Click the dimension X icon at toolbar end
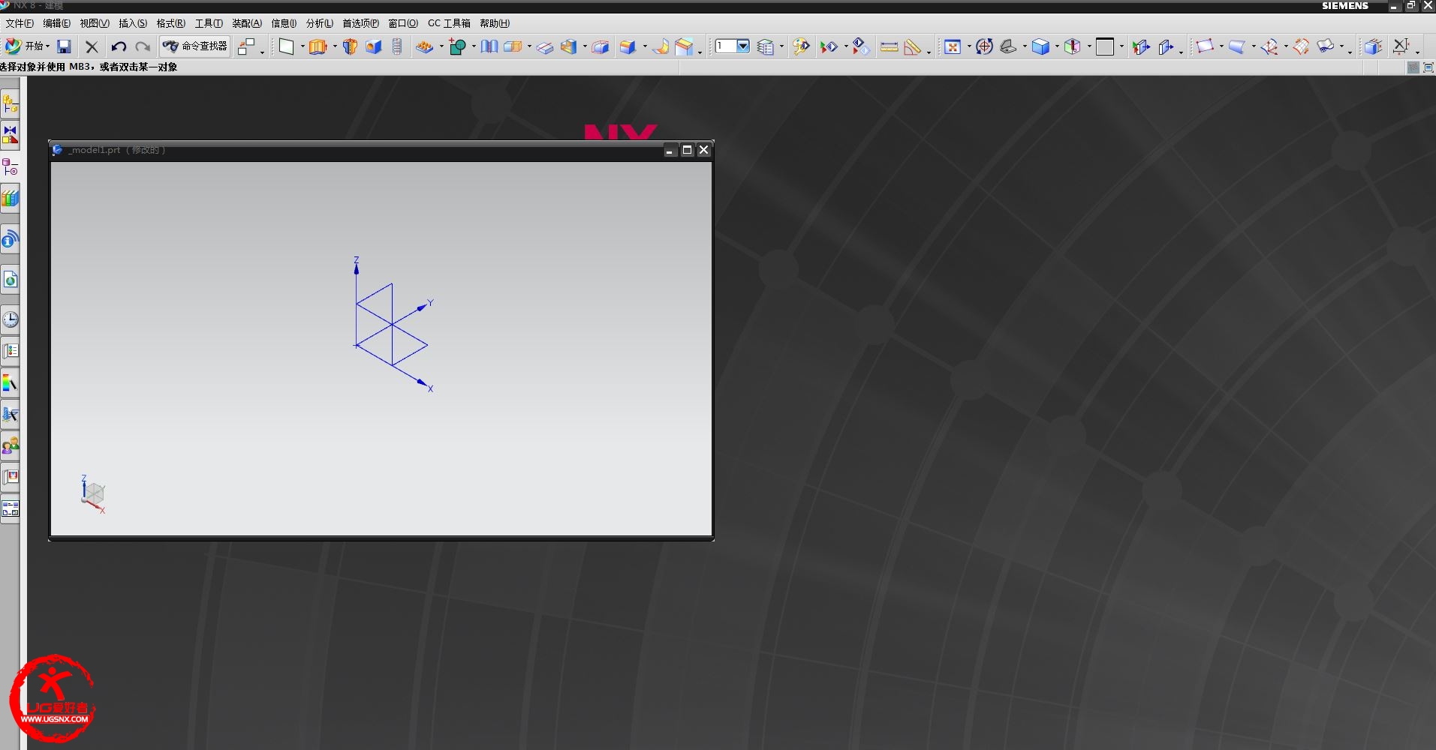1436x750 pixels. pyautogui.click(x=1401, y=46)
